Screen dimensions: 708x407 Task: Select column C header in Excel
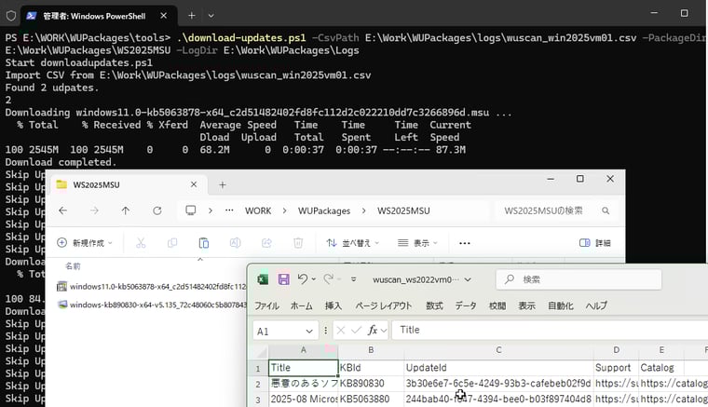498,350
